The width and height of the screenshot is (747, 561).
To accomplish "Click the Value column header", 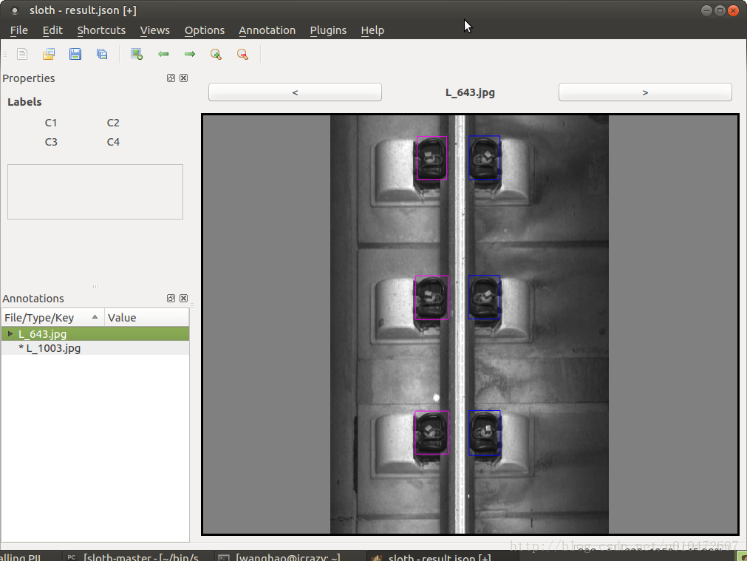I will point(147,317).
